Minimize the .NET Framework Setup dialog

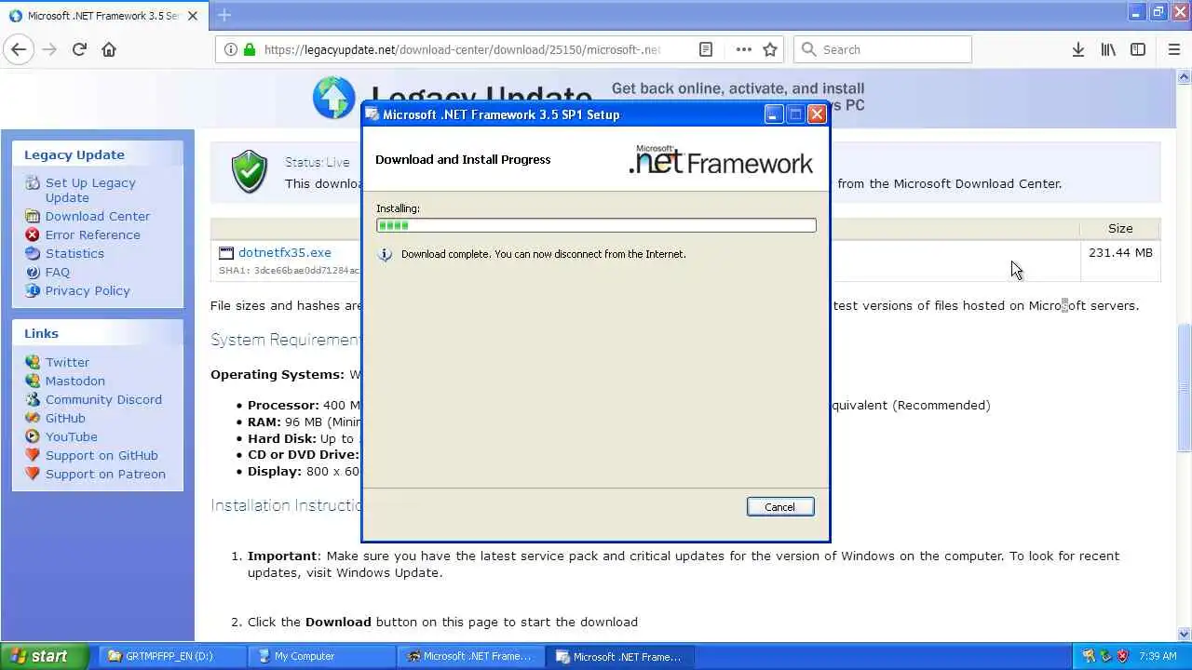pyautogui.click(x=773, y=114)
